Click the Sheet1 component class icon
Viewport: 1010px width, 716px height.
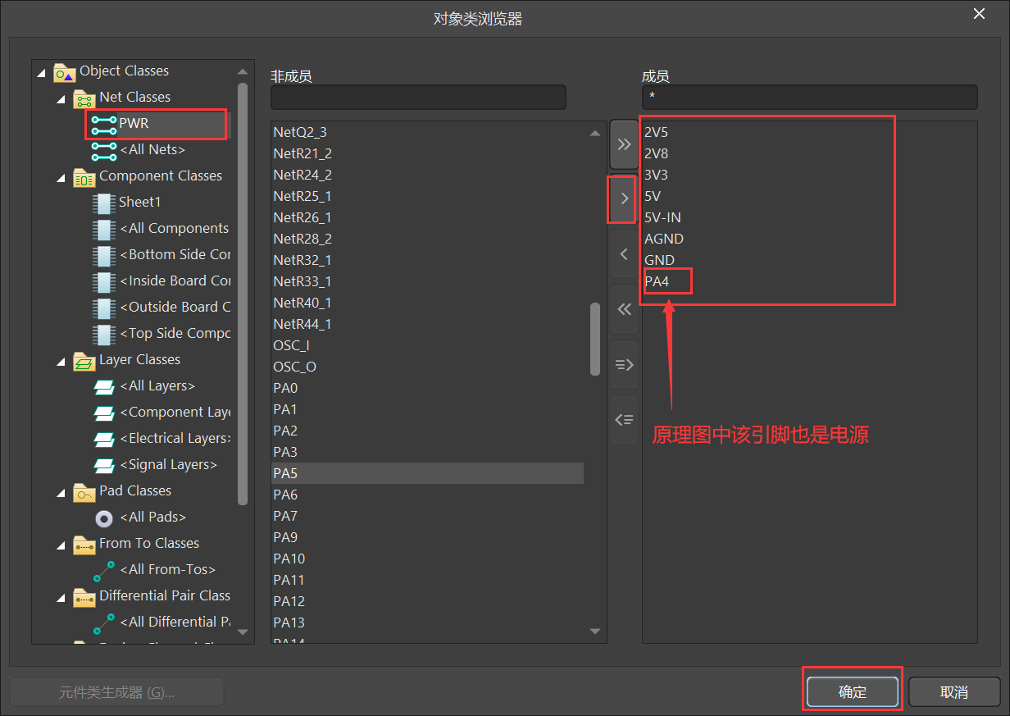(x=104, y=203)
